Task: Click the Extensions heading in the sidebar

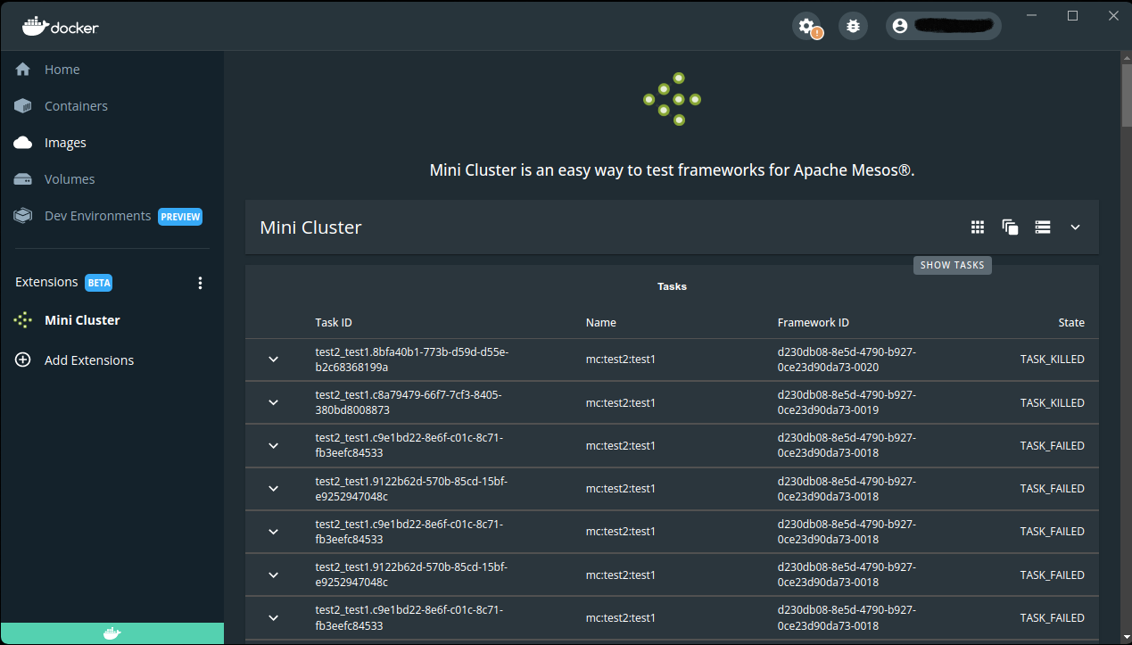Action: (46, 282)
